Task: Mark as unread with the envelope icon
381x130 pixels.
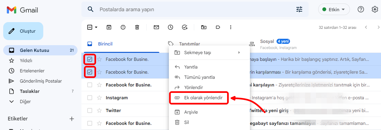Action: 156,27
